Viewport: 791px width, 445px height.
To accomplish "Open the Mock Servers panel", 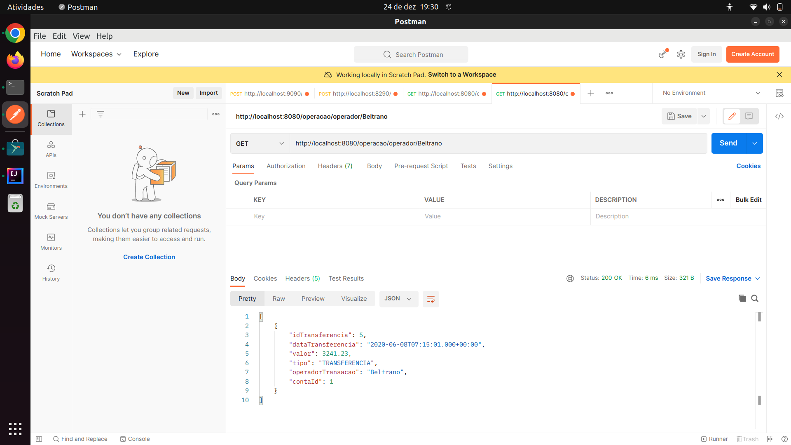I will (x=51, y=210).
